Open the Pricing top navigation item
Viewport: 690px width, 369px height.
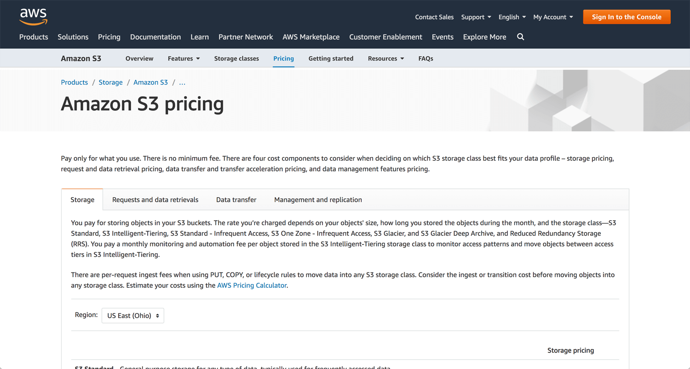(x=109, y=37)
